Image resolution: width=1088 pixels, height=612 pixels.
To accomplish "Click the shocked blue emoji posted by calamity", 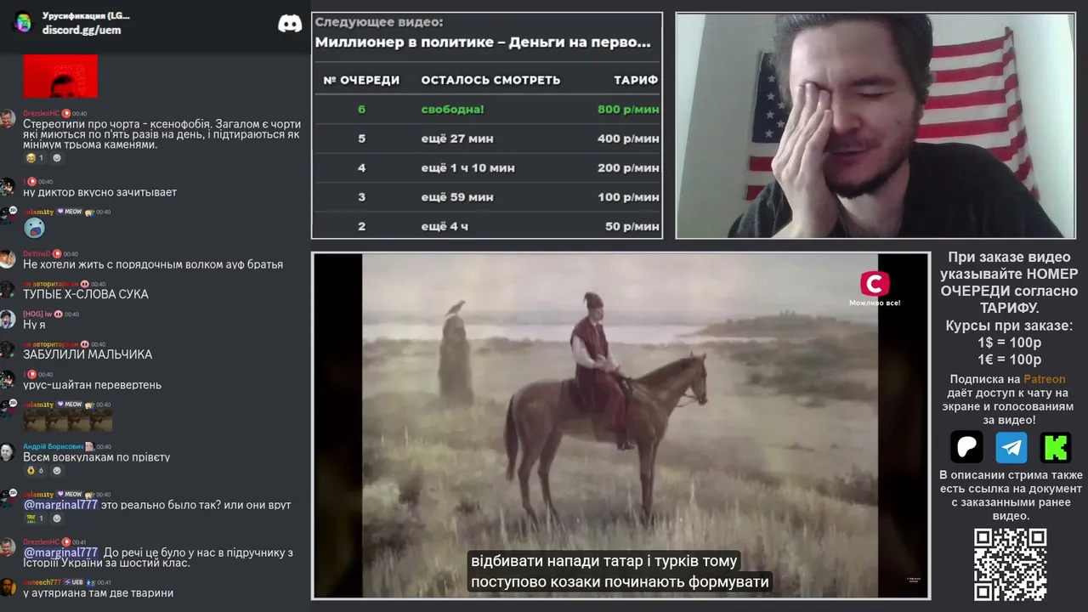I will (x=34, y=227).
